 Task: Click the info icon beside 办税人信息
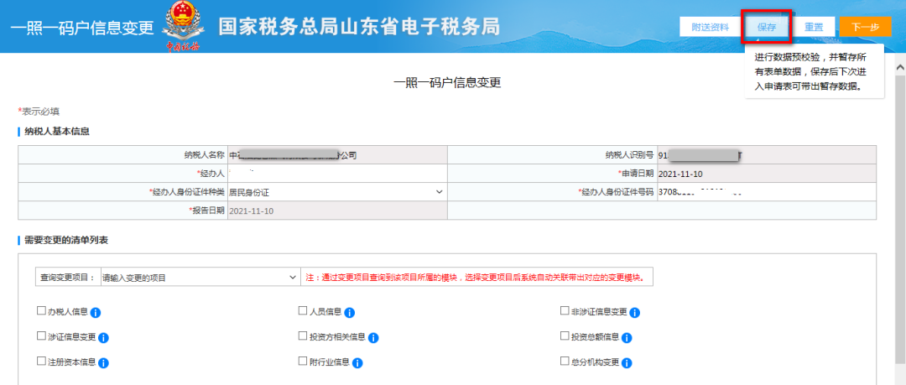point(96,313)
